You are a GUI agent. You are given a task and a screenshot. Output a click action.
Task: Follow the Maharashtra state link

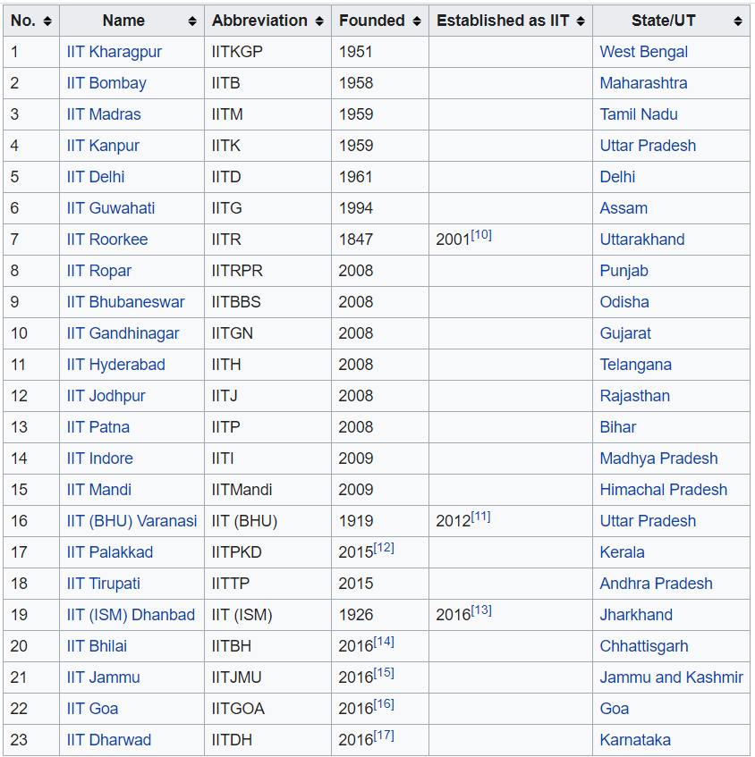pyautogui.click(x=643, y=83)
